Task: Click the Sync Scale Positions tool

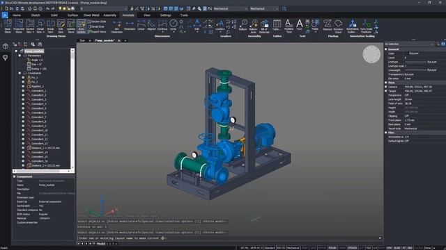Action: 366,26
